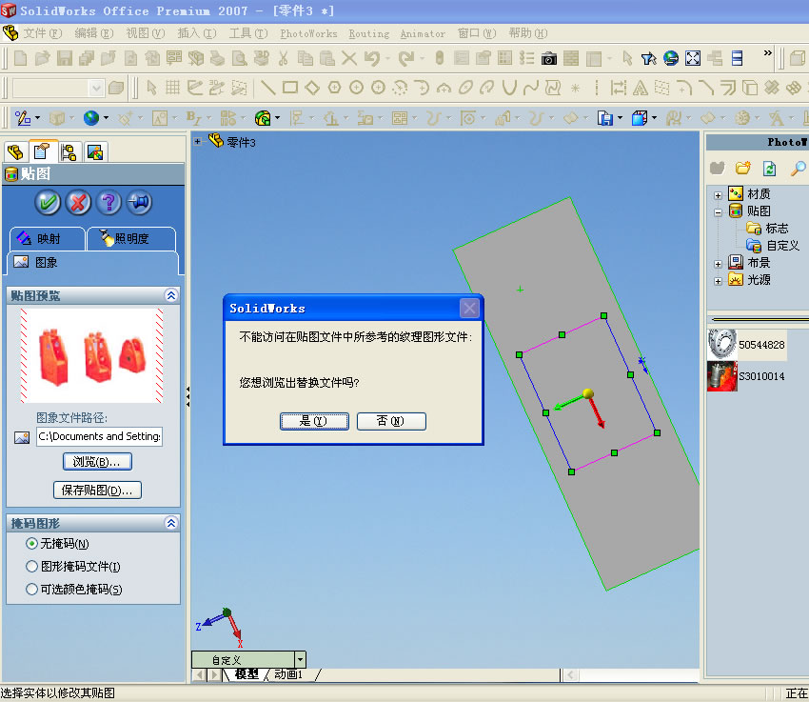Expand the 光源 tree node
Screen dimensions: 809x702
(718, 281)
